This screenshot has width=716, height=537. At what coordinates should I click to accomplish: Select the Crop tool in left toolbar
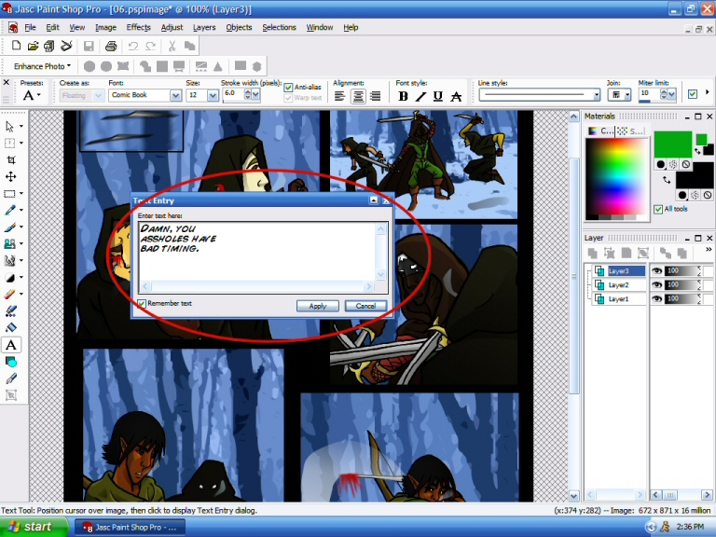point(11,159)
